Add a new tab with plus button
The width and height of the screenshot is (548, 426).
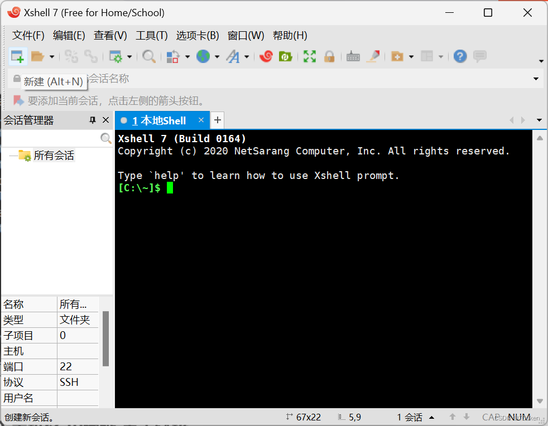point(218,120)
